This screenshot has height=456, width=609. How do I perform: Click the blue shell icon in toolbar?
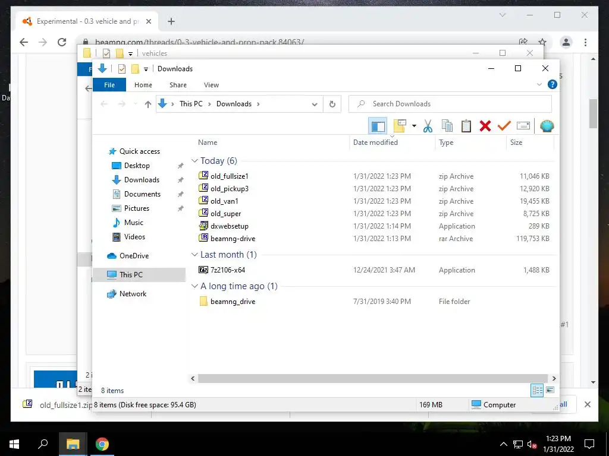[x=547, y=126]
